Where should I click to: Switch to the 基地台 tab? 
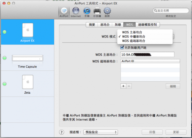(x=105, y=25)
